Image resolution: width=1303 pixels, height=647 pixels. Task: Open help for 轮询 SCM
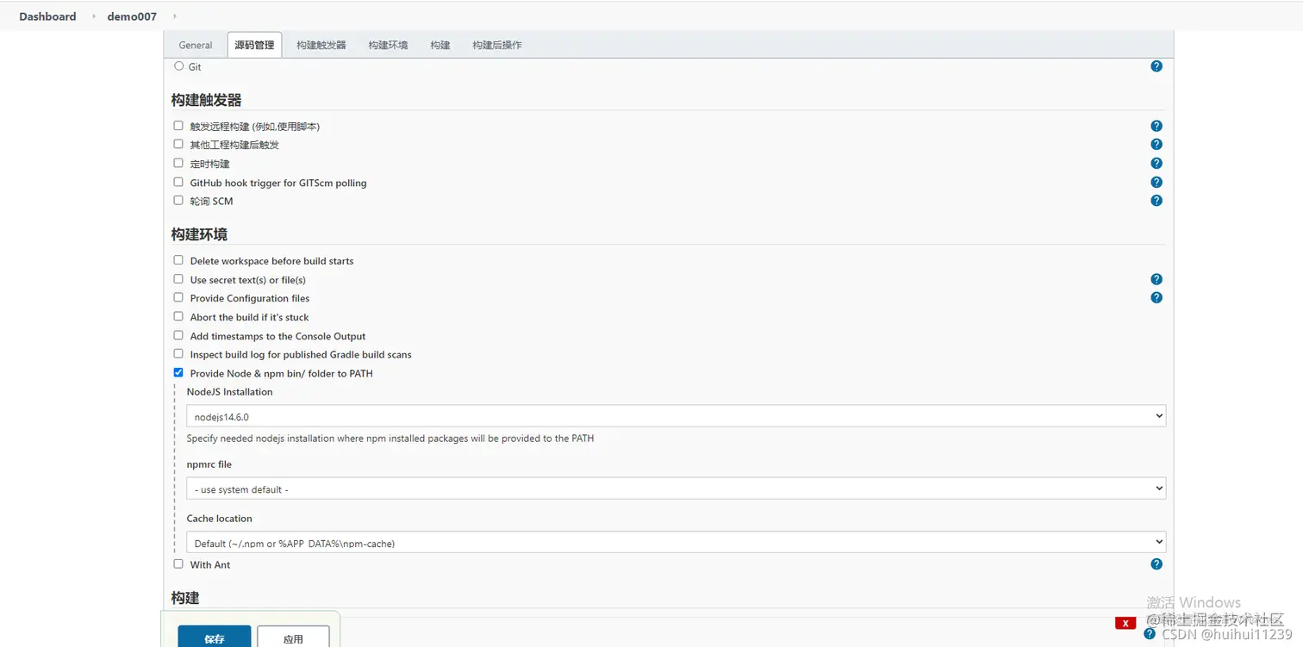click(1156, 201)
